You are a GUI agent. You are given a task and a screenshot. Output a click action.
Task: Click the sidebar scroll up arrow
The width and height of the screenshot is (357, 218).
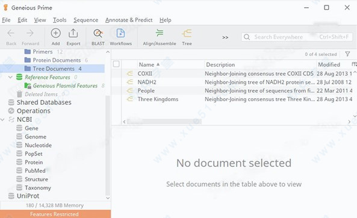pos(108,52)
